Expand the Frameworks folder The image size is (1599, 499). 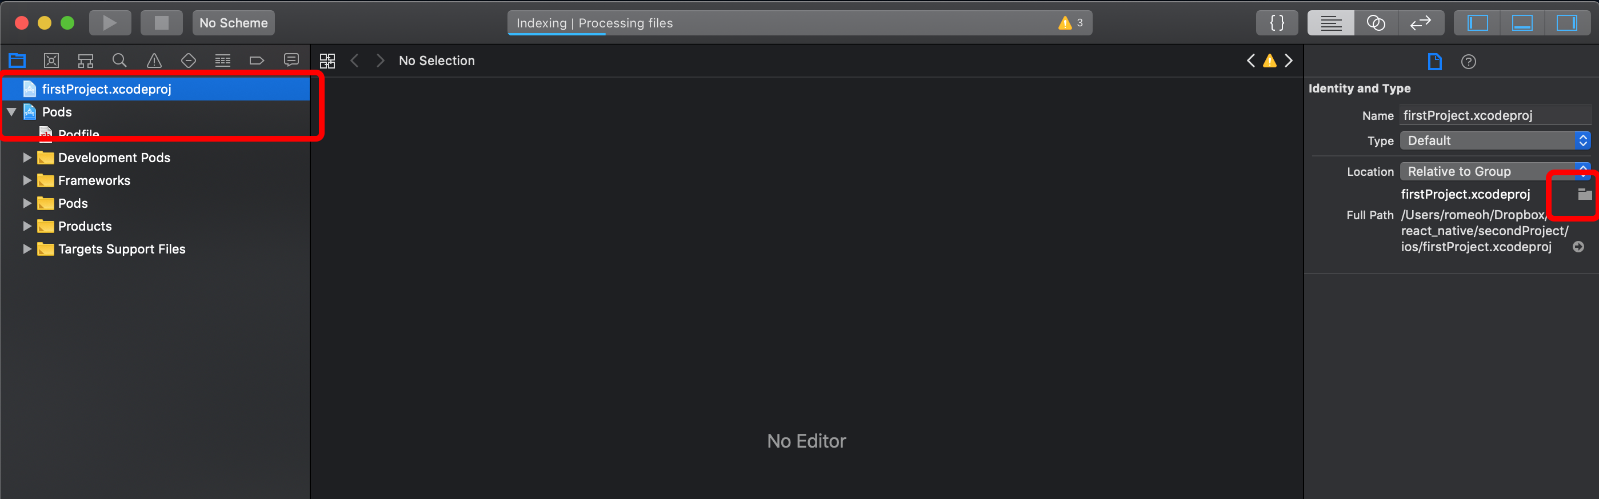pos(27,180)
